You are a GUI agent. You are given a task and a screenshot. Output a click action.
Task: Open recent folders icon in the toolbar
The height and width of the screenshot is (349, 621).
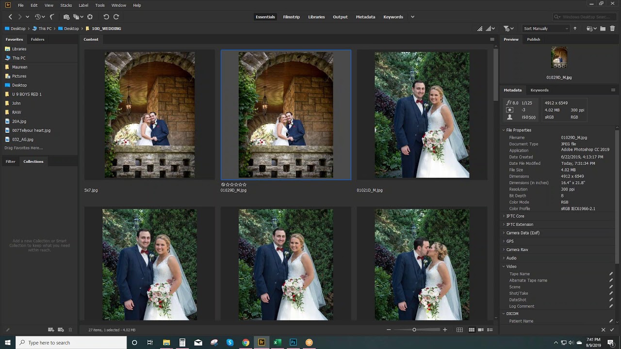591,29
